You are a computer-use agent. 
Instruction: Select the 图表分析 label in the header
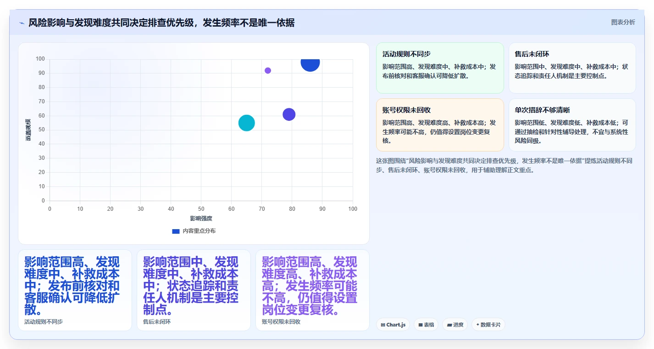[x=623, y=22]
